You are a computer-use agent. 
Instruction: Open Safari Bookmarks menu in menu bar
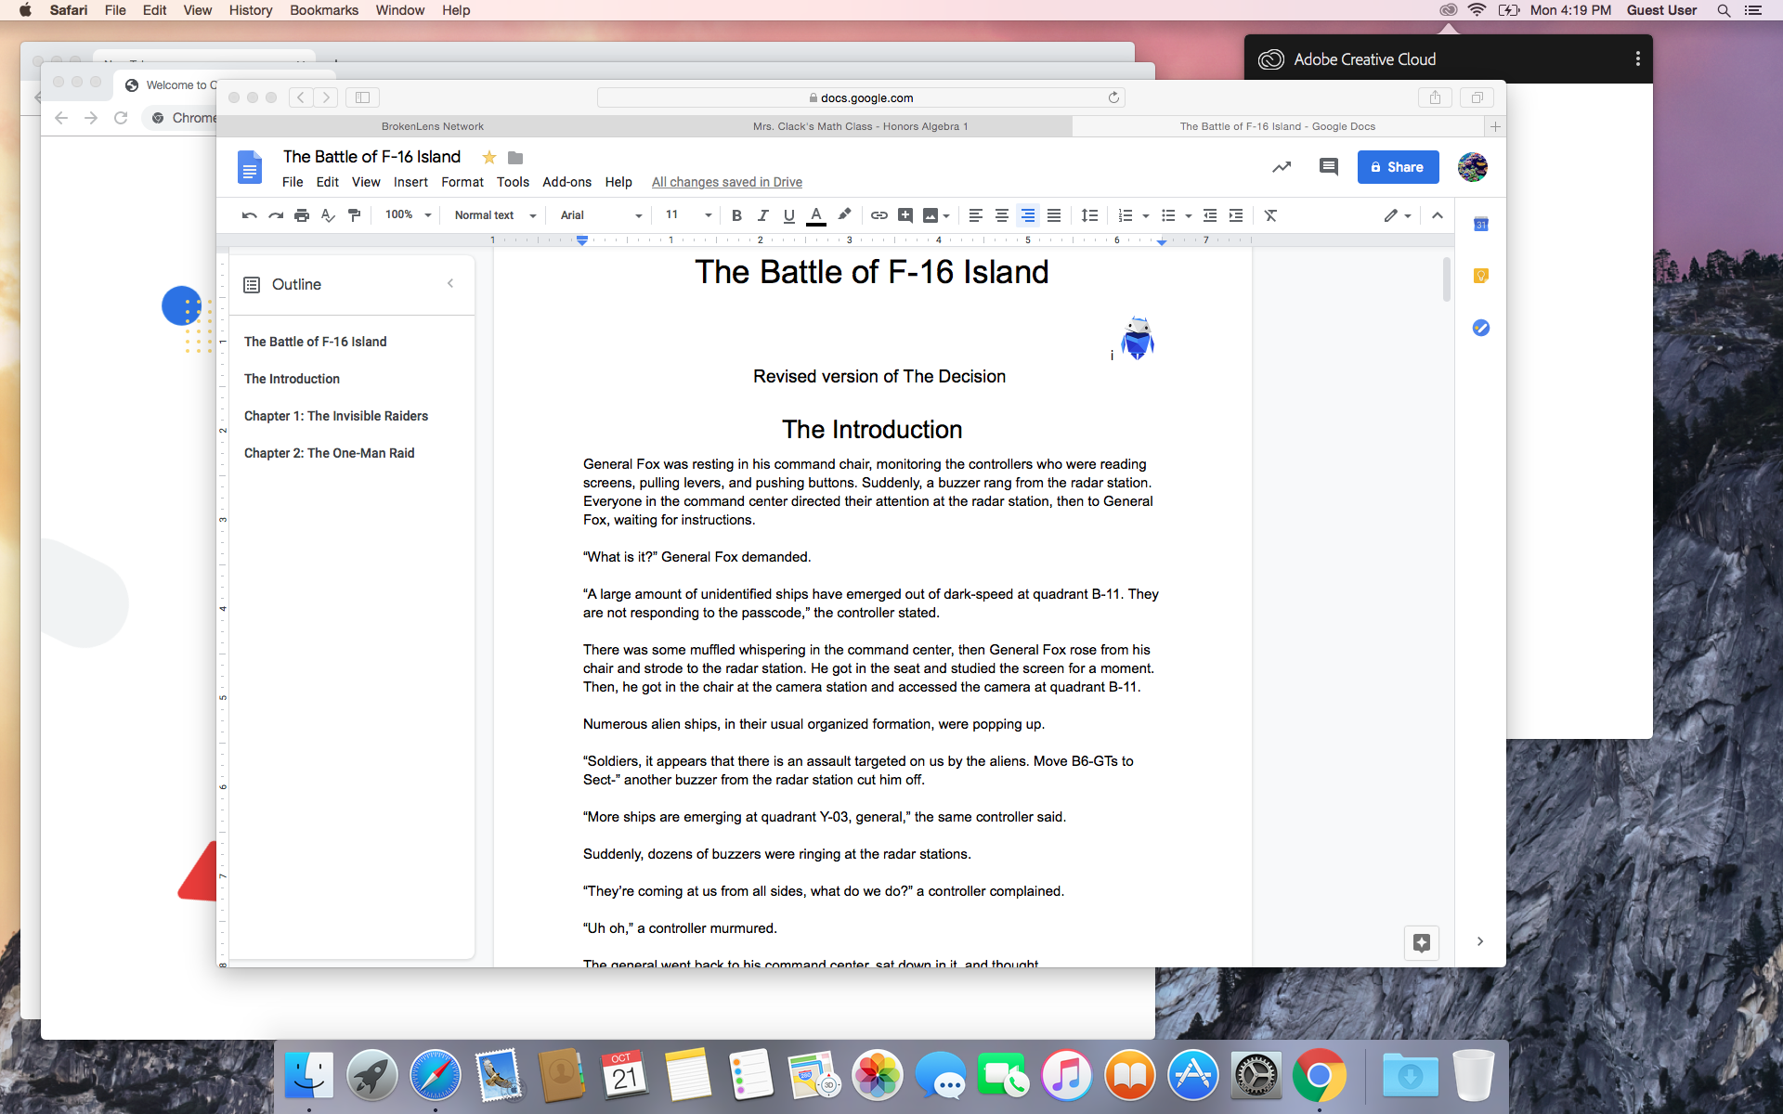tap(324, 10)
